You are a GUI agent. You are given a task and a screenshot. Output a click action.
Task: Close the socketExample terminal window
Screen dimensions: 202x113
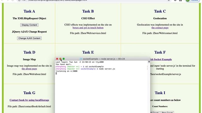pyautogui.click(x=57, y=59)
